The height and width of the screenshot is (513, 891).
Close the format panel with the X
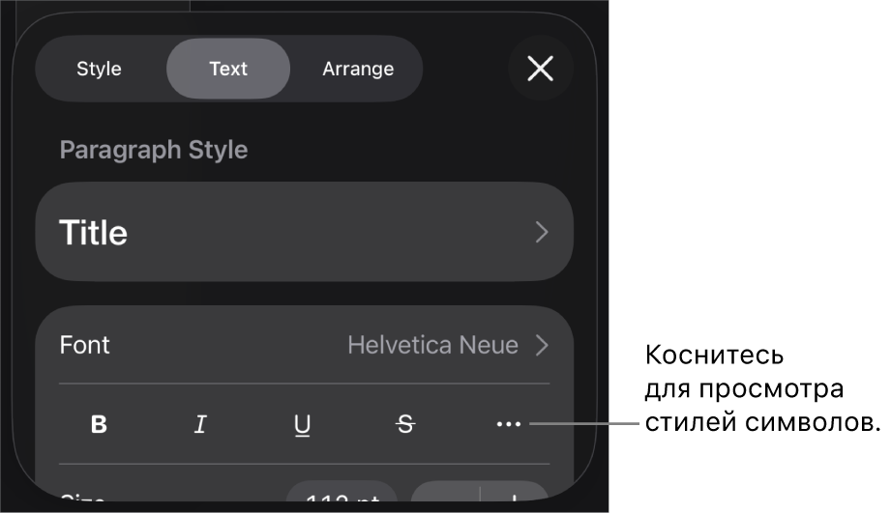point(541,69)
